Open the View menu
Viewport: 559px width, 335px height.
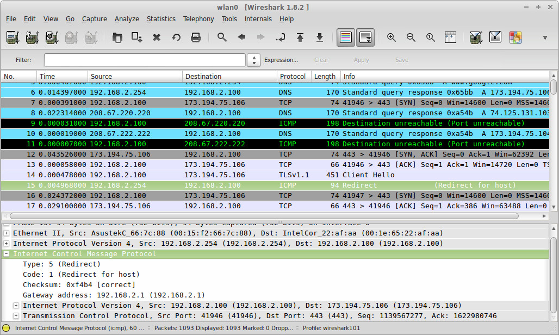point(51,19)
